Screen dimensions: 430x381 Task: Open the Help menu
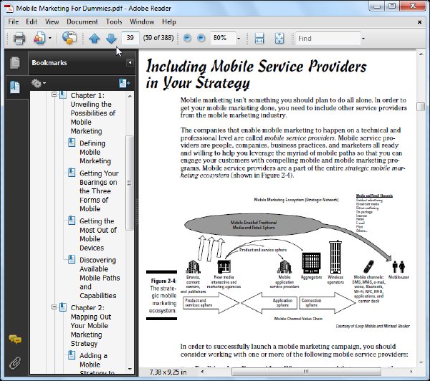(x=169, y=21)
